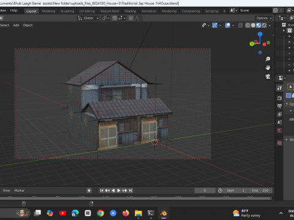Open Google Chrome from the taskbar

(x=100, y=213)
